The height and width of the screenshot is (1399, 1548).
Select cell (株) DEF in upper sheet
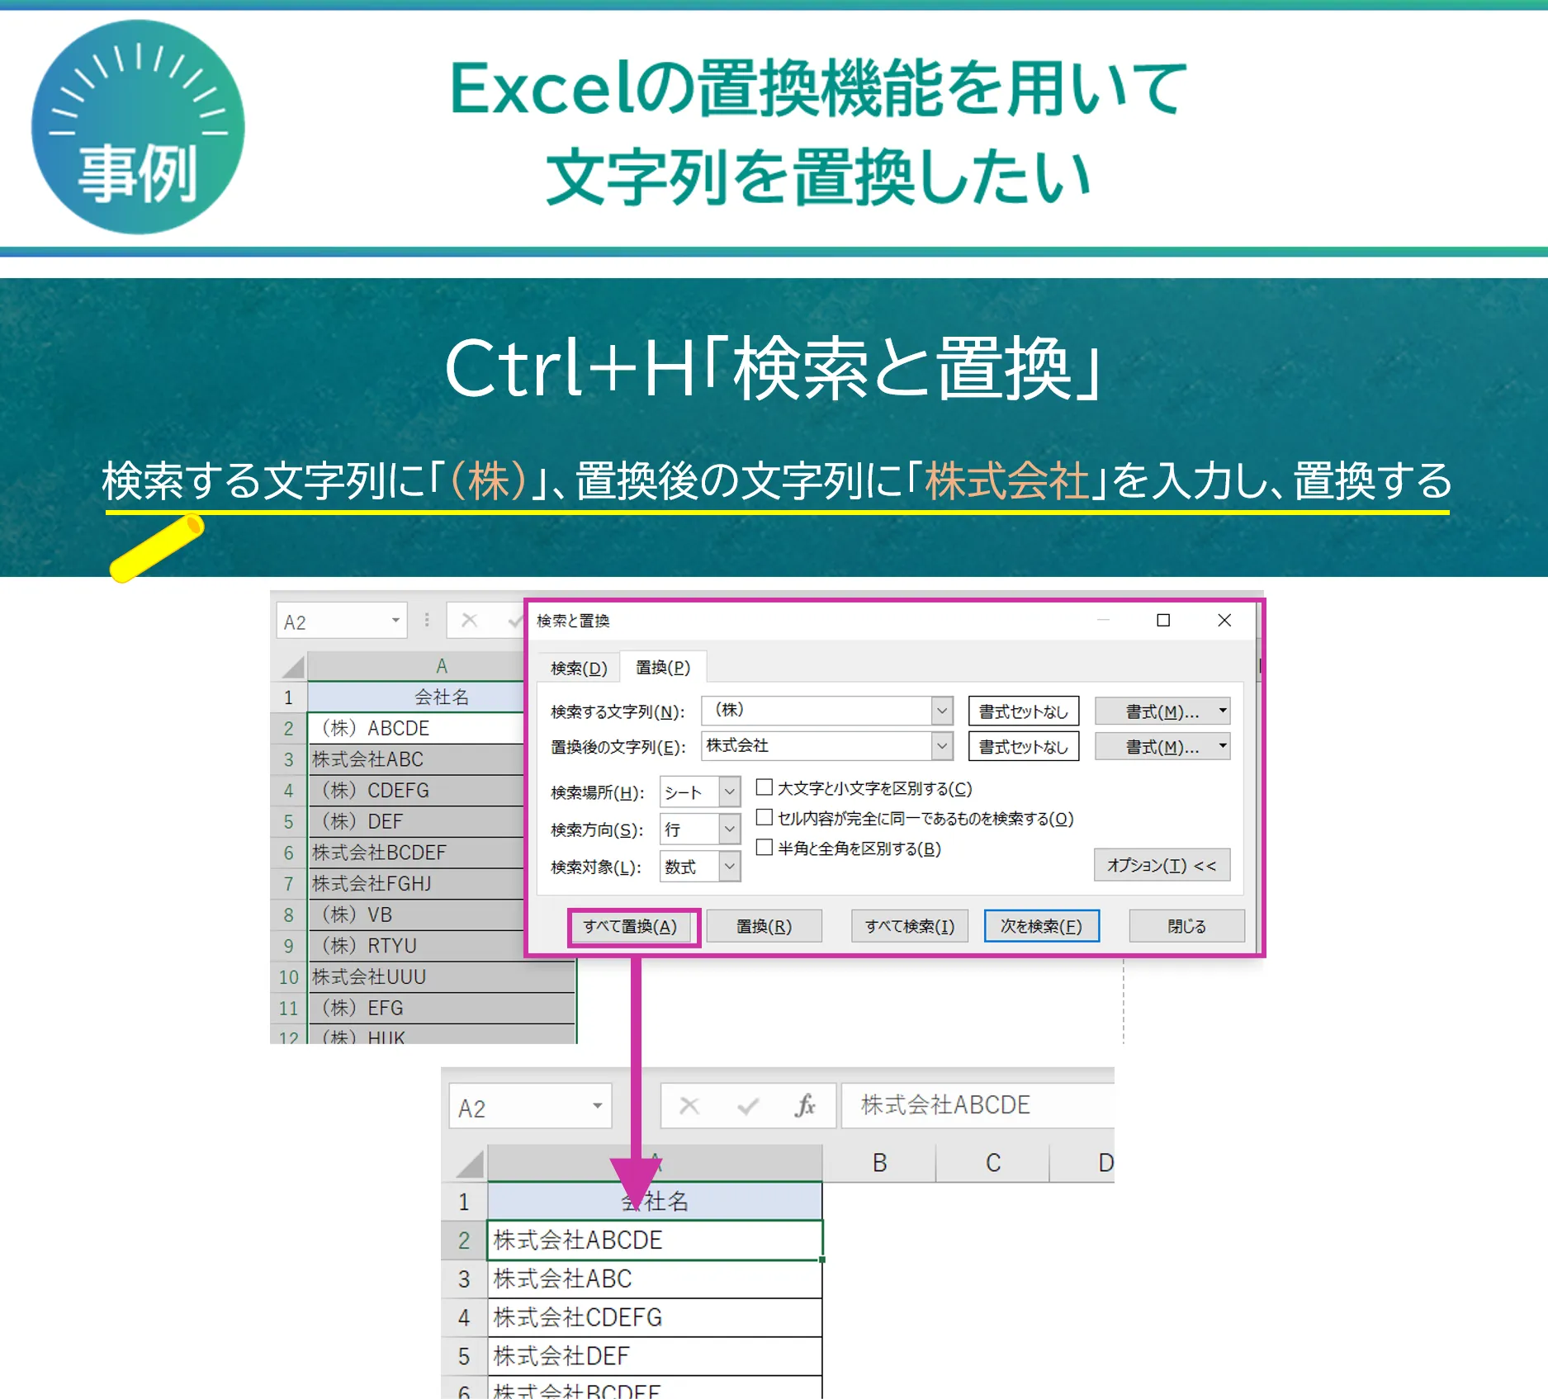[x=416, y=821]
